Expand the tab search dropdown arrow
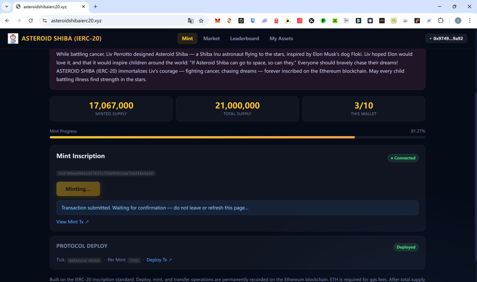This screenshot has height=282, width=477. pyautogui.click(x=6, y=7)
